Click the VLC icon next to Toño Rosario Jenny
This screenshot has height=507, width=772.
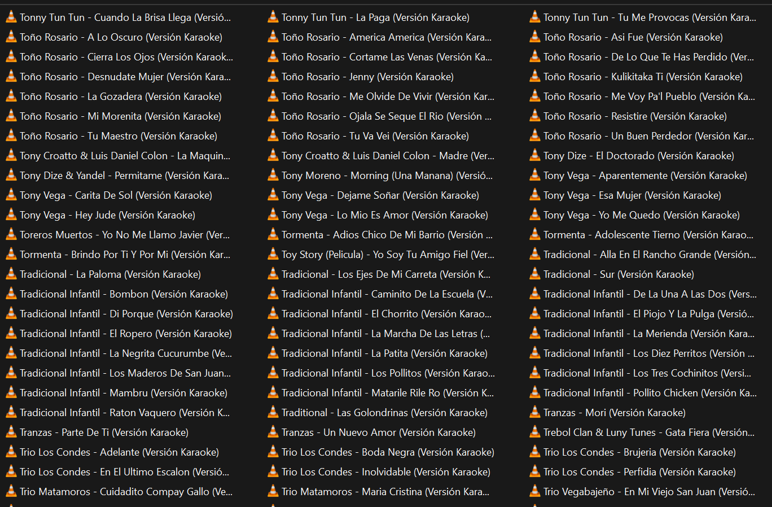click(273, 77)
